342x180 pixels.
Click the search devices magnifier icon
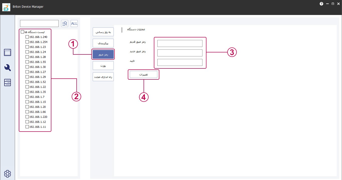65,23
